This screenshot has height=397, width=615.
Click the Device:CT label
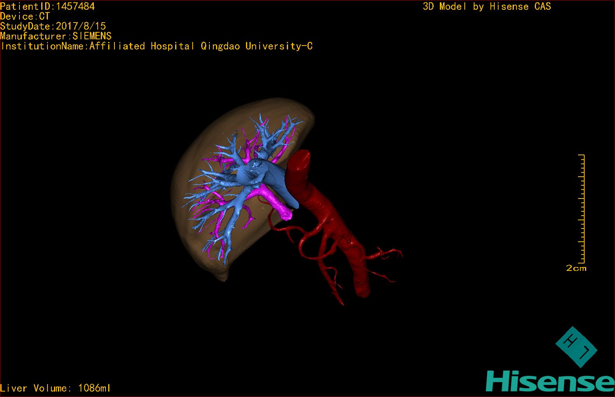click(x=25, y=16)
